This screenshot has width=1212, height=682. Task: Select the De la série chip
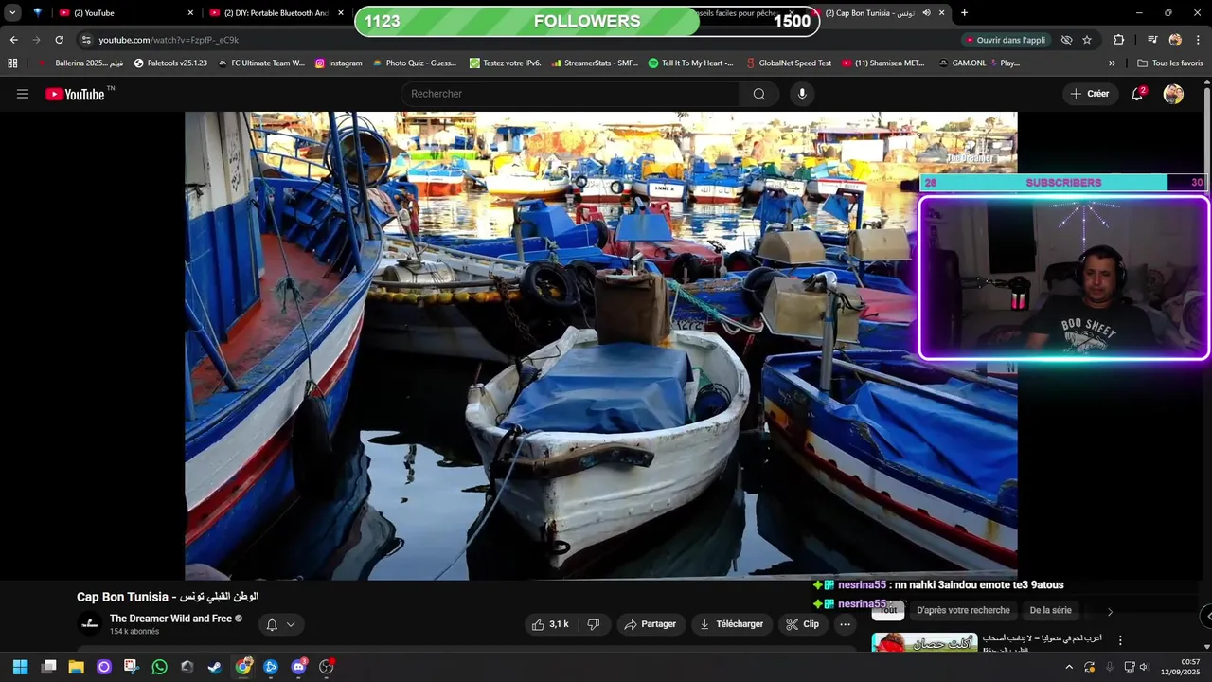click(1051, 611)
